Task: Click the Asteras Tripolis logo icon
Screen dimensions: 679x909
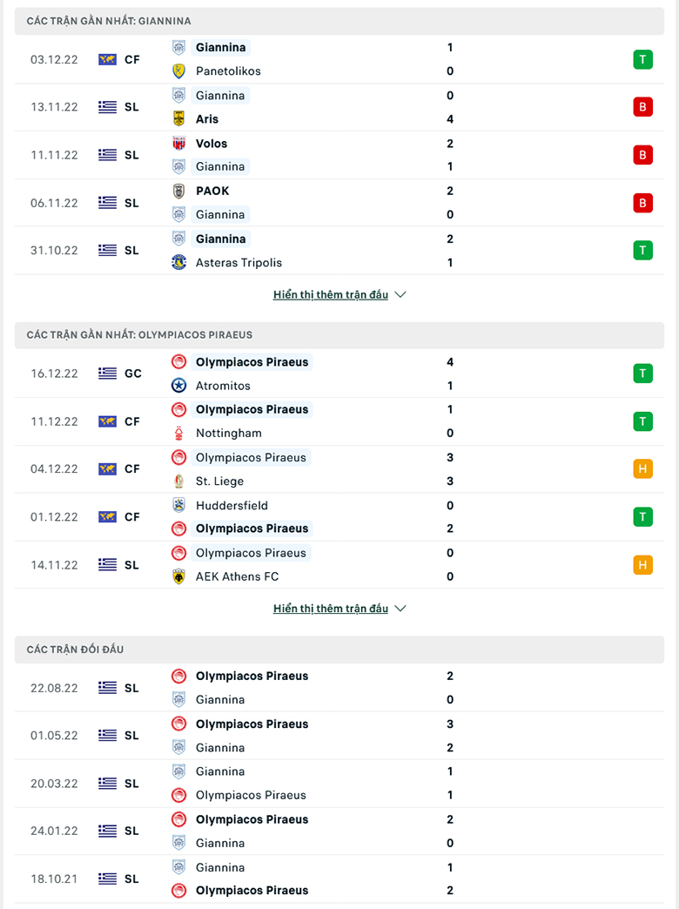Action: (x=178, y=263)
